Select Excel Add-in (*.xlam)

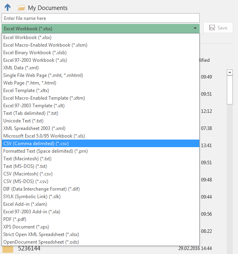(101, 204)
